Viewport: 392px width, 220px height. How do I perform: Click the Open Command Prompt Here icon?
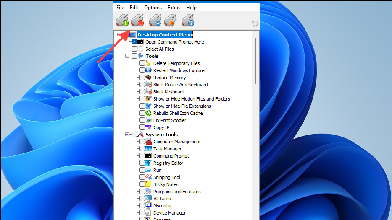coord(140,42)
